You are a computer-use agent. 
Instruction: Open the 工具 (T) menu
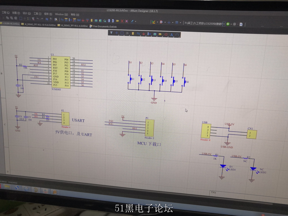click(x=37, y=14)
